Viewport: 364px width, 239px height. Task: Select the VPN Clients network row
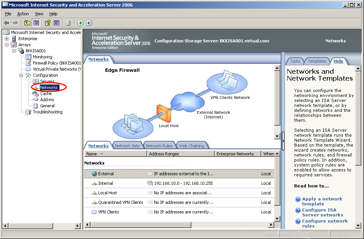[x=179, y=212]
